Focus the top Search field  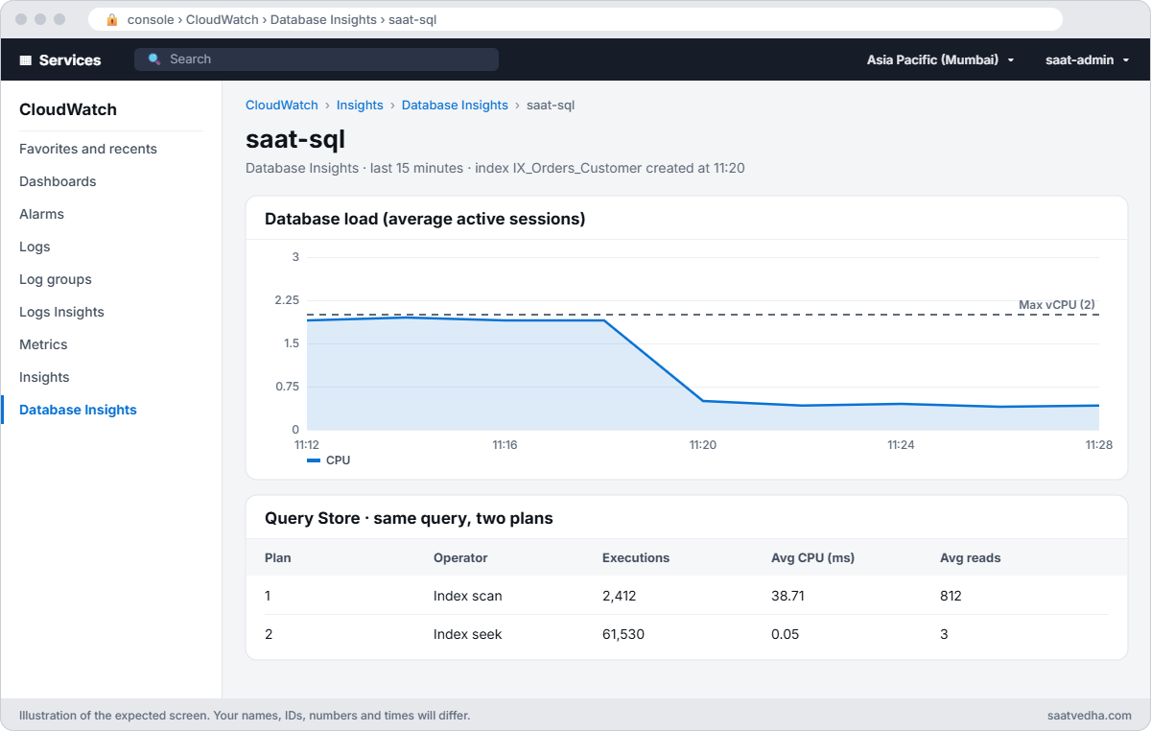tap(317, 59)
